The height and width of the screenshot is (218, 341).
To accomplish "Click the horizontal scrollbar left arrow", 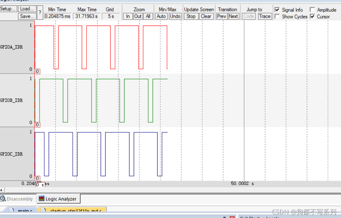I will pyautogui.click(x=1, y=190).
